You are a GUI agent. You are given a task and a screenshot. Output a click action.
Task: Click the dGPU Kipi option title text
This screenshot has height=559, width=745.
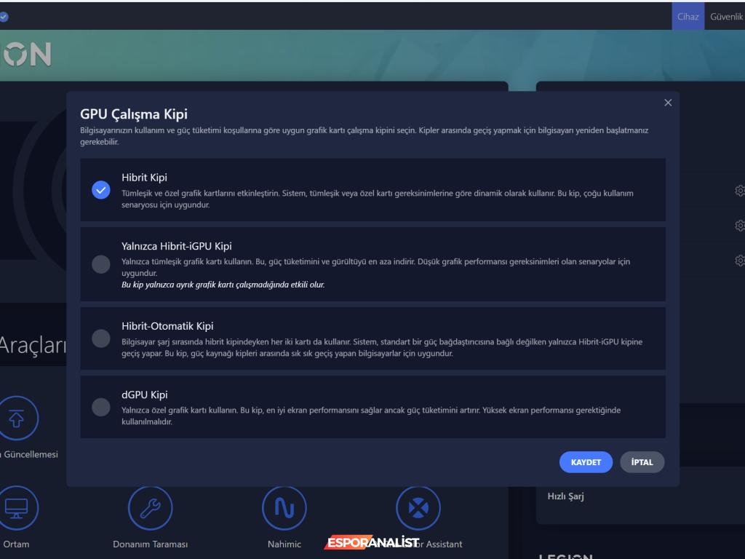coord(145,395)
